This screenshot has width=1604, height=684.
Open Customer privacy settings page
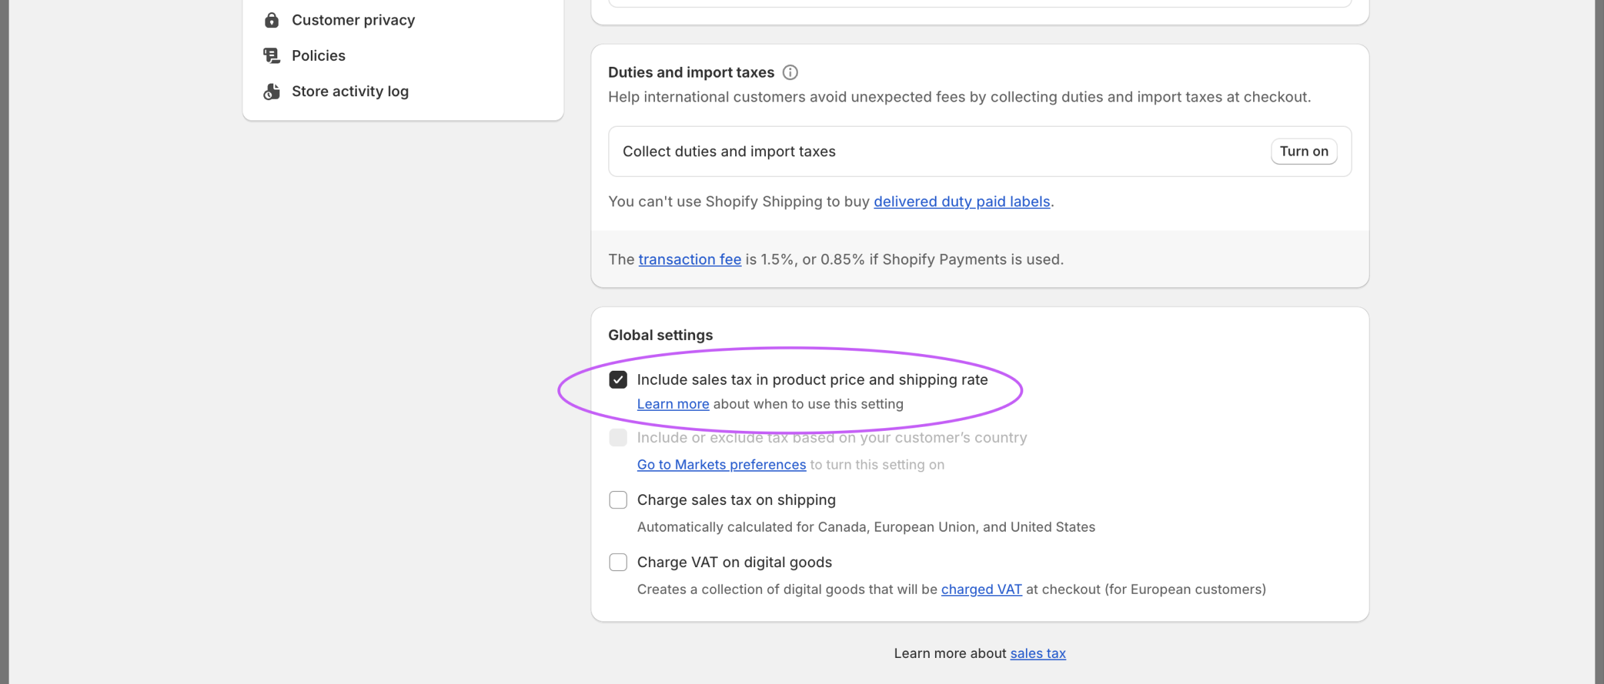click(x=353, y=20)
